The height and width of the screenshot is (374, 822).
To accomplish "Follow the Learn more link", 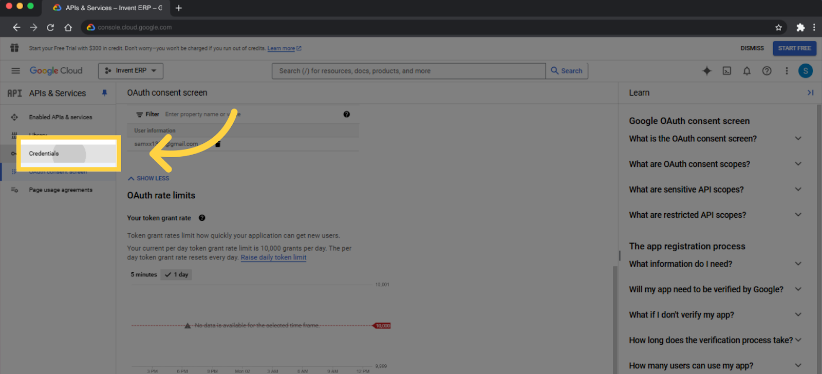I will 284,48.
